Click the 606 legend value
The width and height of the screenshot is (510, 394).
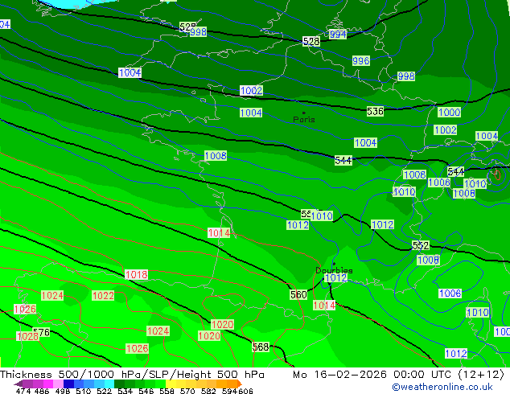click(x=245, y=391)
